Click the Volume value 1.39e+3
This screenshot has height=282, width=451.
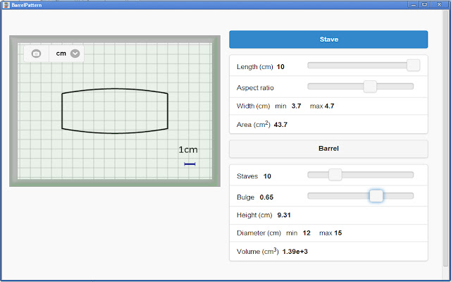tap(295, 251)
